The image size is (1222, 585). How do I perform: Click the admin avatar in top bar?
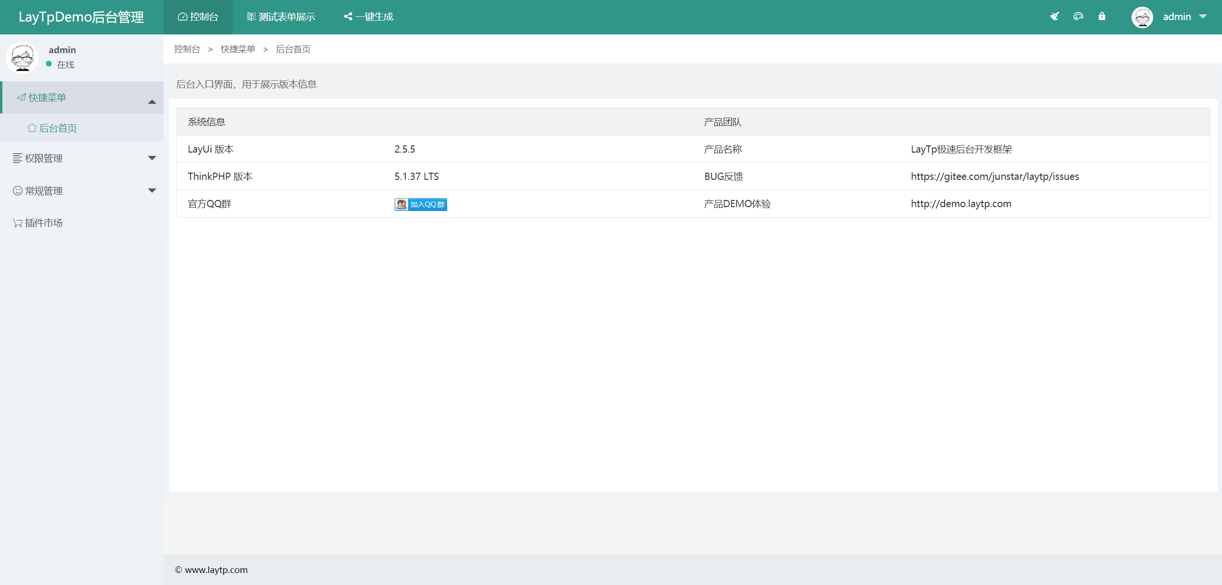1142,17
